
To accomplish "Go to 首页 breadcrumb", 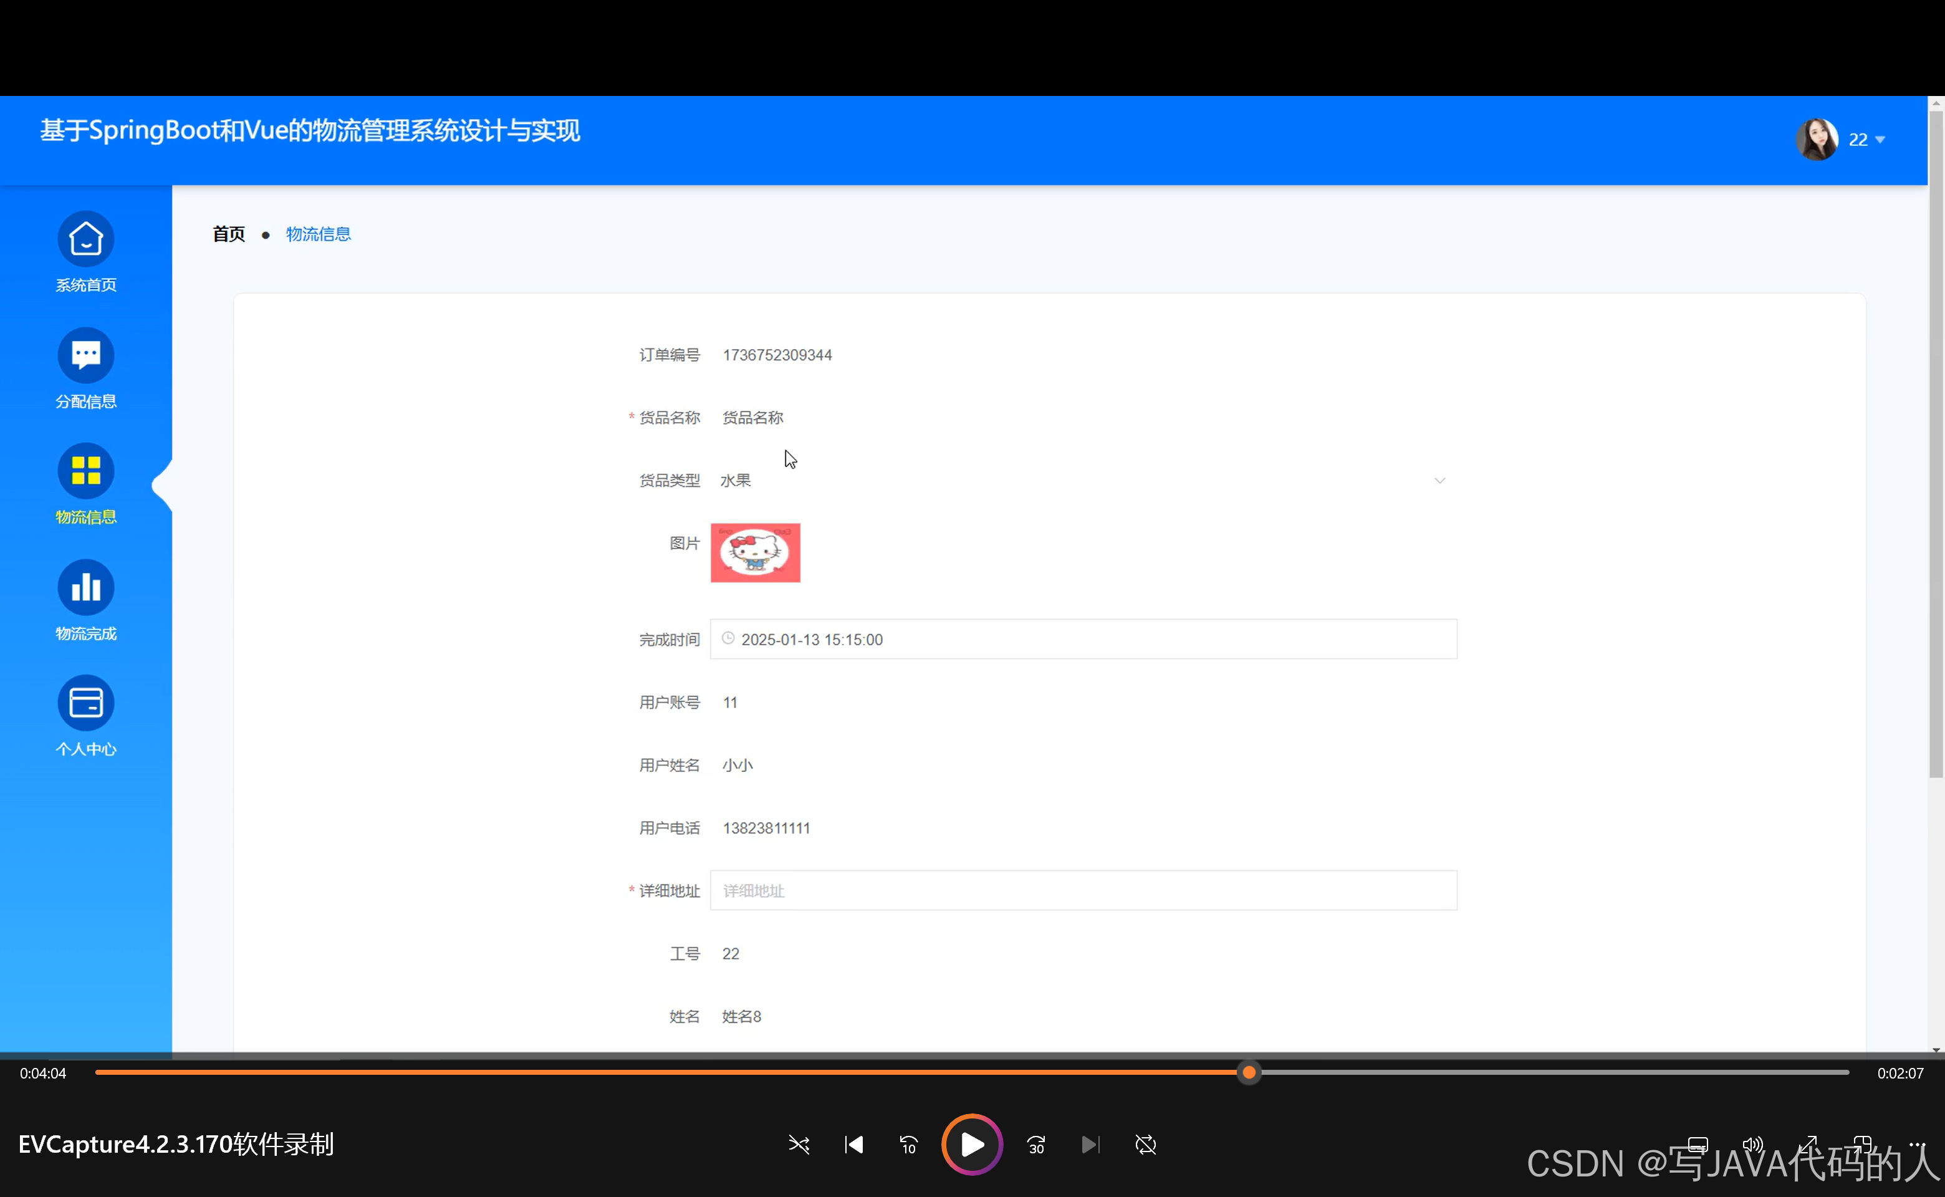I will 229,234.
